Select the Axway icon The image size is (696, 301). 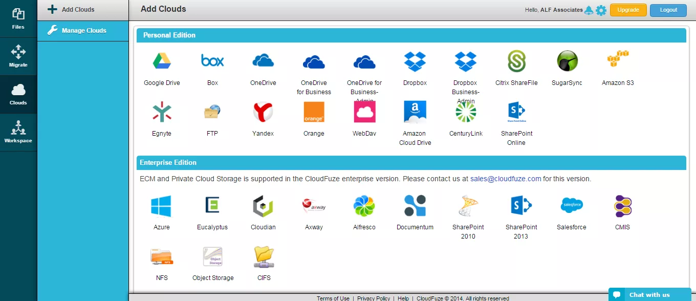click(x=314, y=205)
